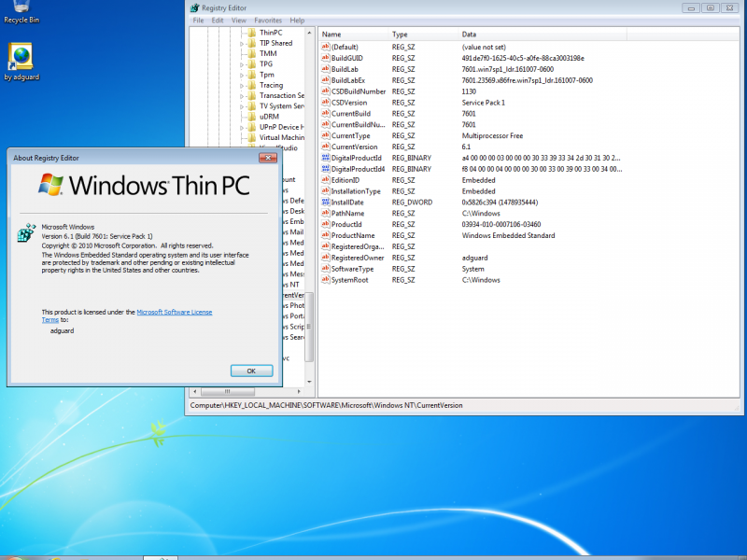Image resolution: width=747 pixels, height=560 pixels.
Task: Click the registry cubes icon in About dialog
Action: 27,232
